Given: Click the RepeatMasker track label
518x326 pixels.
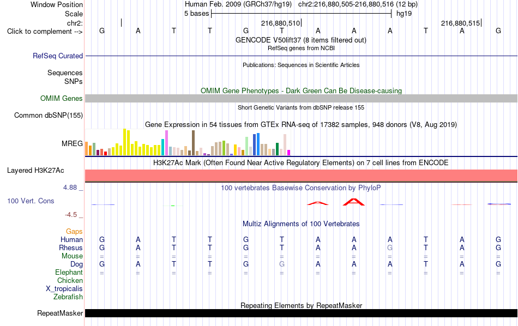Looking at the screenshot, I should pos(60,313).
